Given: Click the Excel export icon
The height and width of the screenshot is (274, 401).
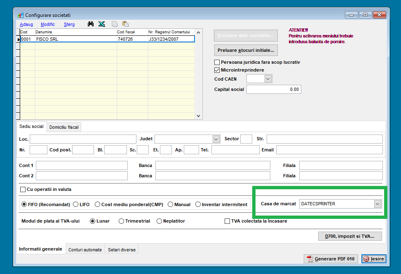Looking at the screenshot, I should click(x=101, y=24).
